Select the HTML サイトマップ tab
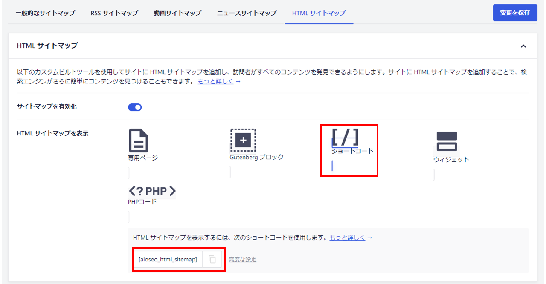Screen dimensions: 546x284 click(x=319, y=13)
